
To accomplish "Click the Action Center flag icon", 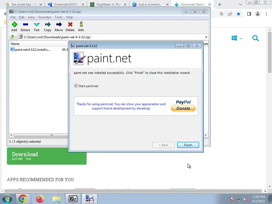I will 232,199.
